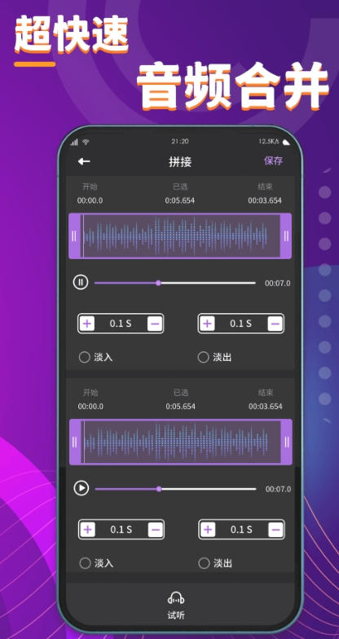Click first clip's total time 00:07.0
Viewport: 339px width, 639px height.
coord(277,284)
